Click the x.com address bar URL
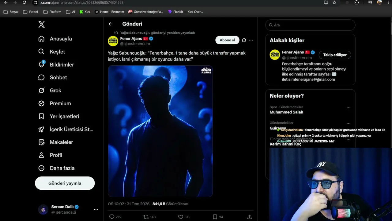The image size is (392, 221). pos(82,2)
